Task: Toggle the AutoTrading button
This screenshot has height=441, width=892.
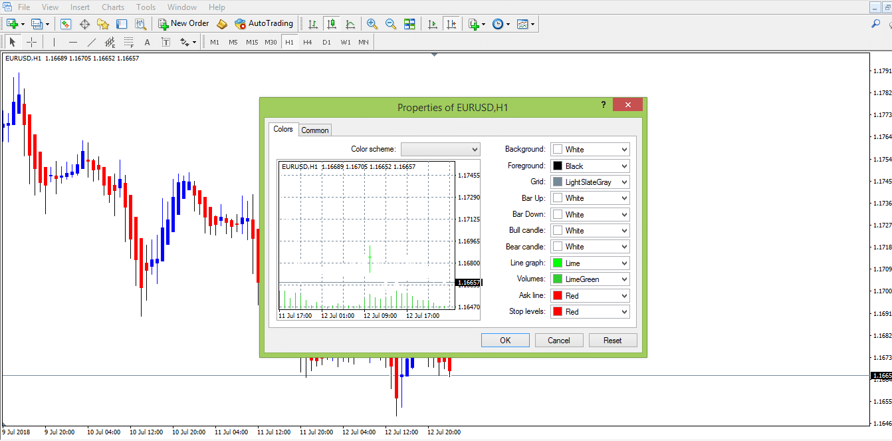Action: coord(263,24)
